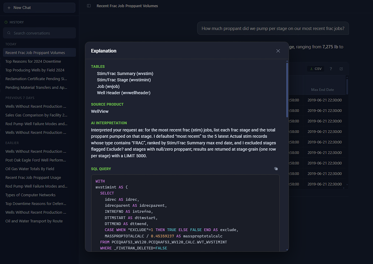This screenshot has width=373, height=264.
Task: Start a New Chat
Action: point(39,7)
